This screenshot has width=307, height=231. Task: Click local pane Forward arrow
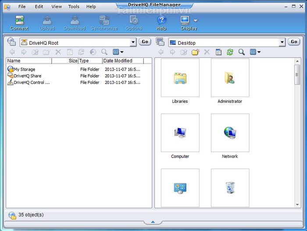[172, 52]
